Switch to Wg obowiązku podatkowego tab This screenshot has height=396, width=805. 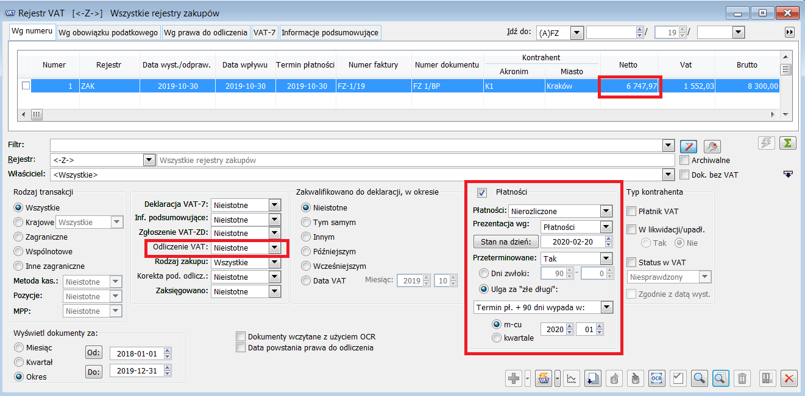coord(108,33)
